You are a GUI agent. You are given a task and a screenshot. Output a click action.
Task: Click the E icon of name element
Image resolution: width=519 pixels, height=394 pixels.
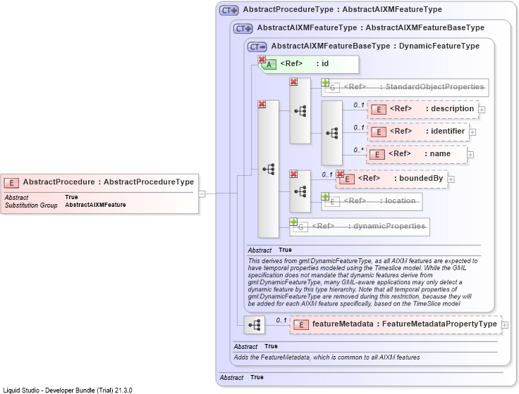pos(377,155)
